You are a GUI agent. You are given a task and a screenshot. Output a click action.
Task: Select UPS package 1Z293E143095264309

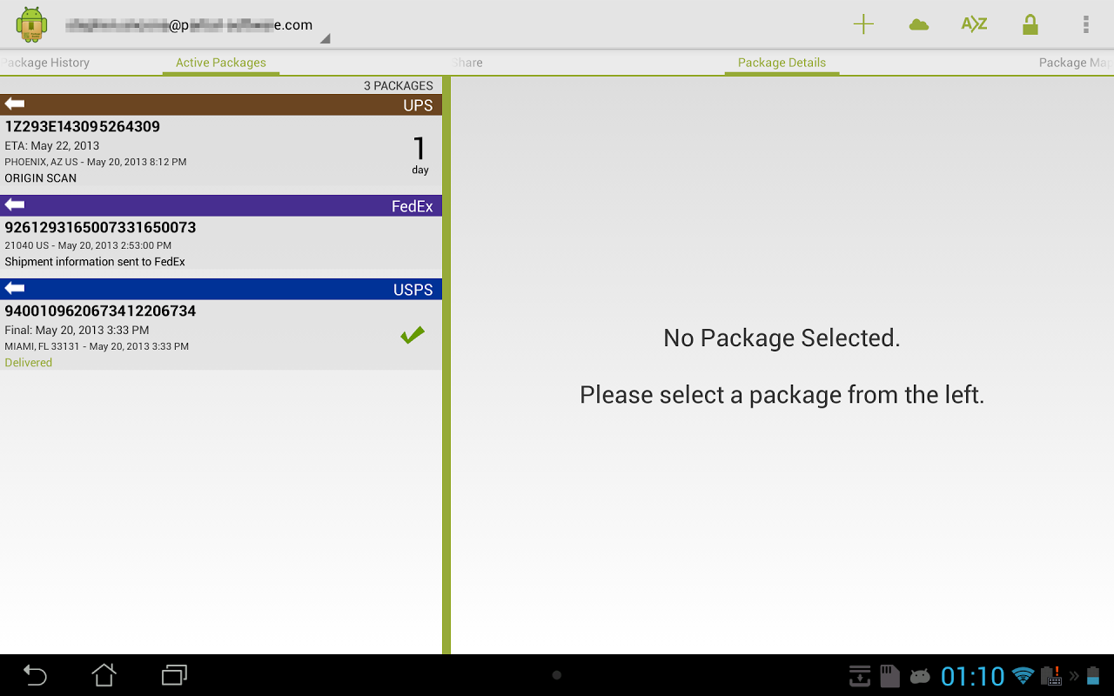point(221,151)
